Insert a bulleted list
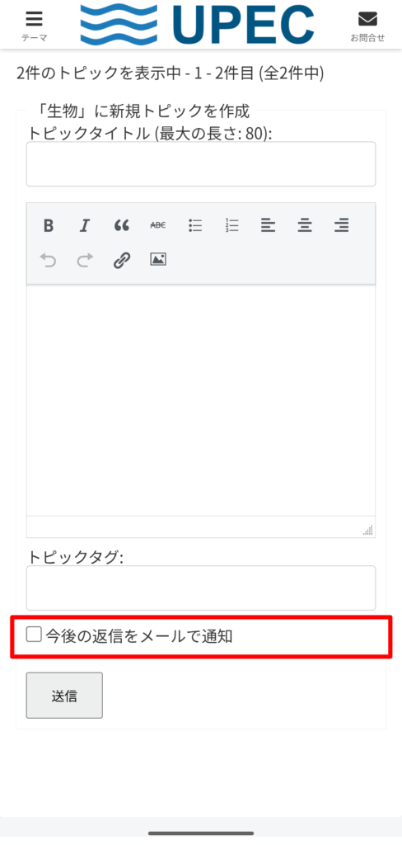The width and height of the screenshot is (402, 845). tap(194, 225)
